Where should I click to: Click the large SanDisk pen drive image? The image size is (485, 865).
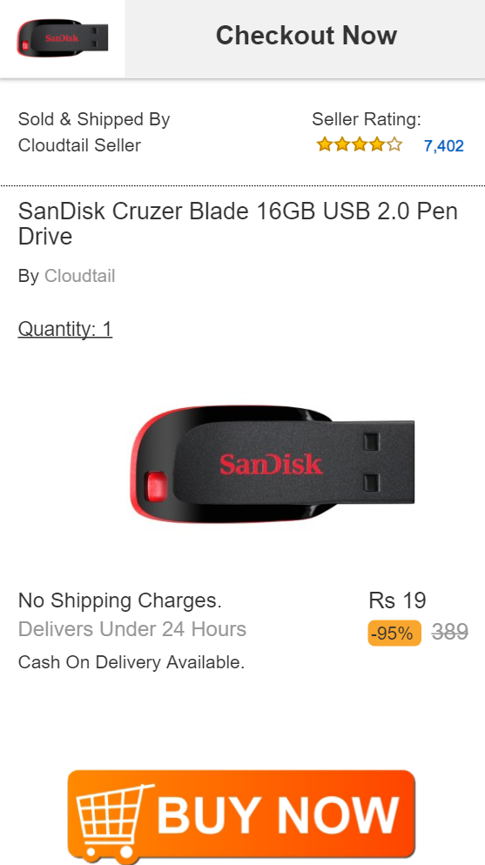click(x=272, y=464)
